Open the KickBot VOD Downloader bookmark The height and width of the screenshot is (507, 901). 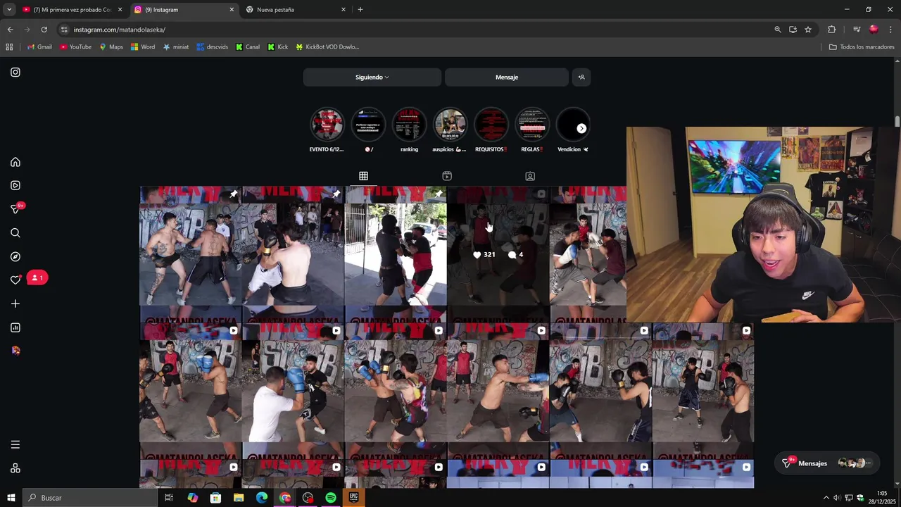327,47
